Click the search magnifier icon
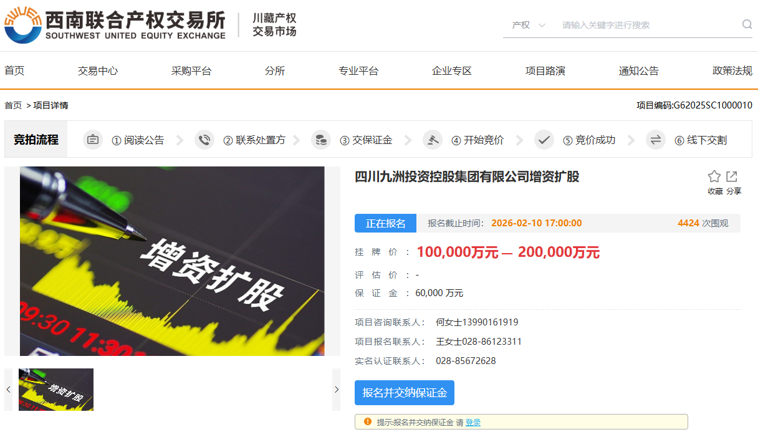The width and height of the screenshot is (758, 432). (747, 24)
